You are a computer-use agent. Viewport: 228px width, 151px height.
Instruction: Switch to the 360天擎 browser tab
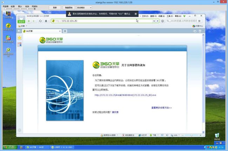pyautogui.click(x=42, y=31)
